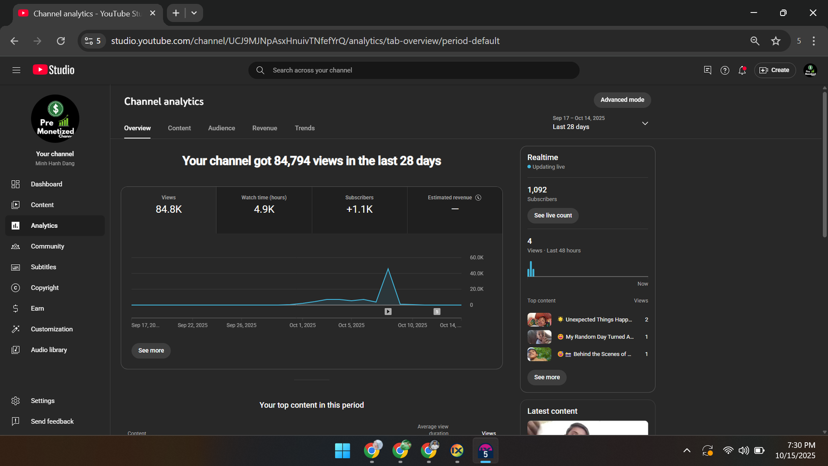Open the hamburger navigation menu

(x=16, y=70)
